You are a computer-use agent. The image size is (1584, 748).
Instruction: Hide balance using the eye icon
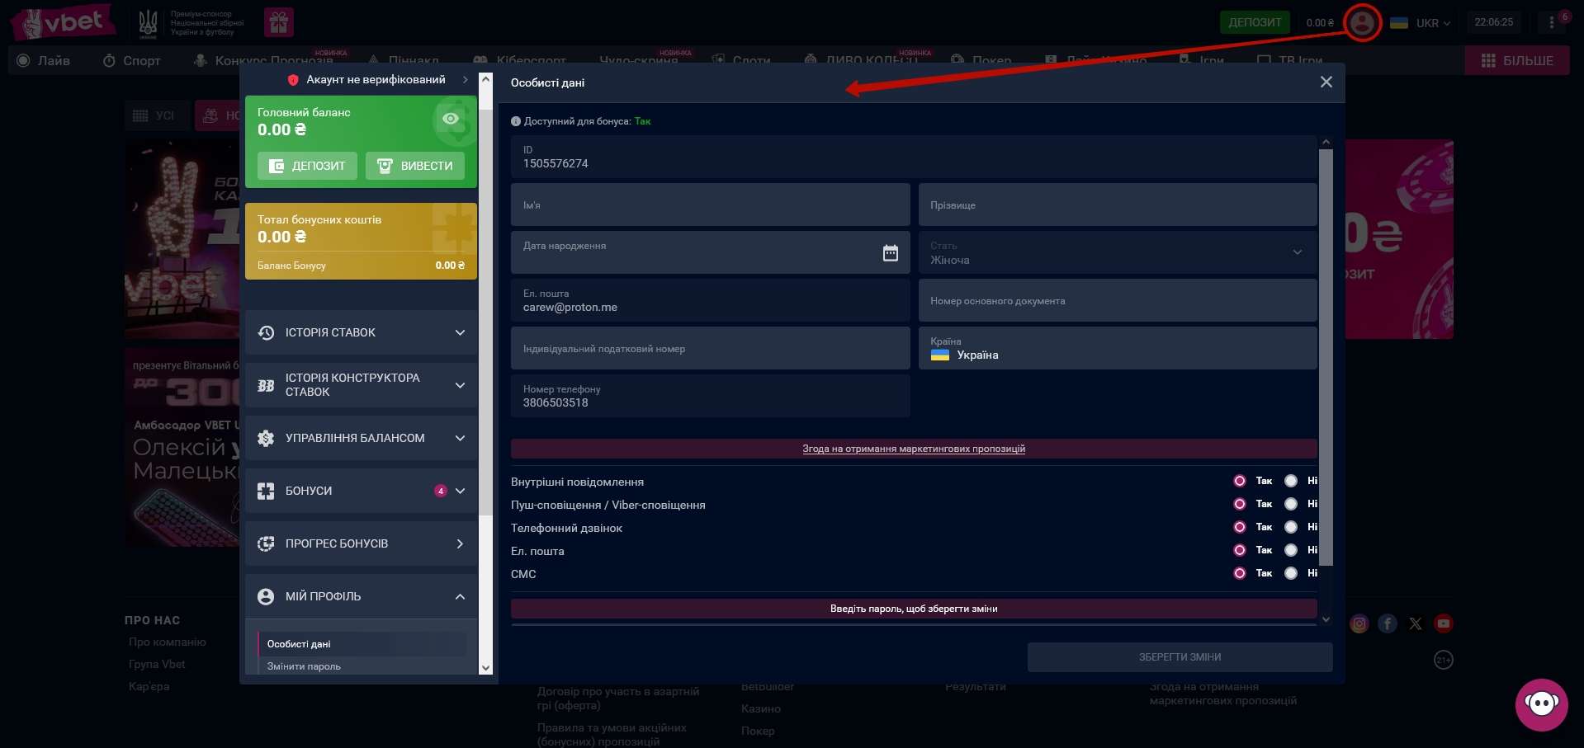[450, 119]
